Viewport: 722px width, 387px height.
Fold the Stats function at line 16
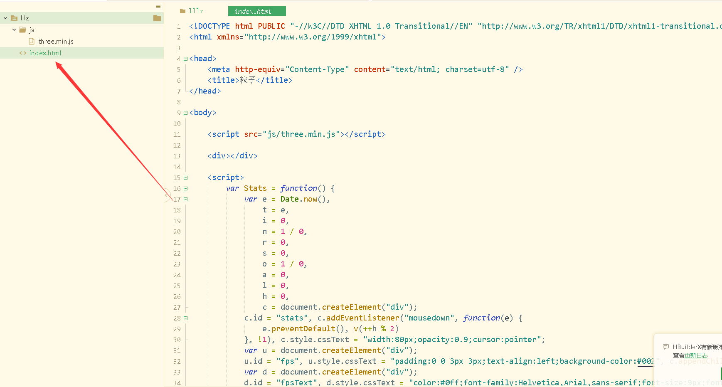pyautogui.click(x=185, y=188)
